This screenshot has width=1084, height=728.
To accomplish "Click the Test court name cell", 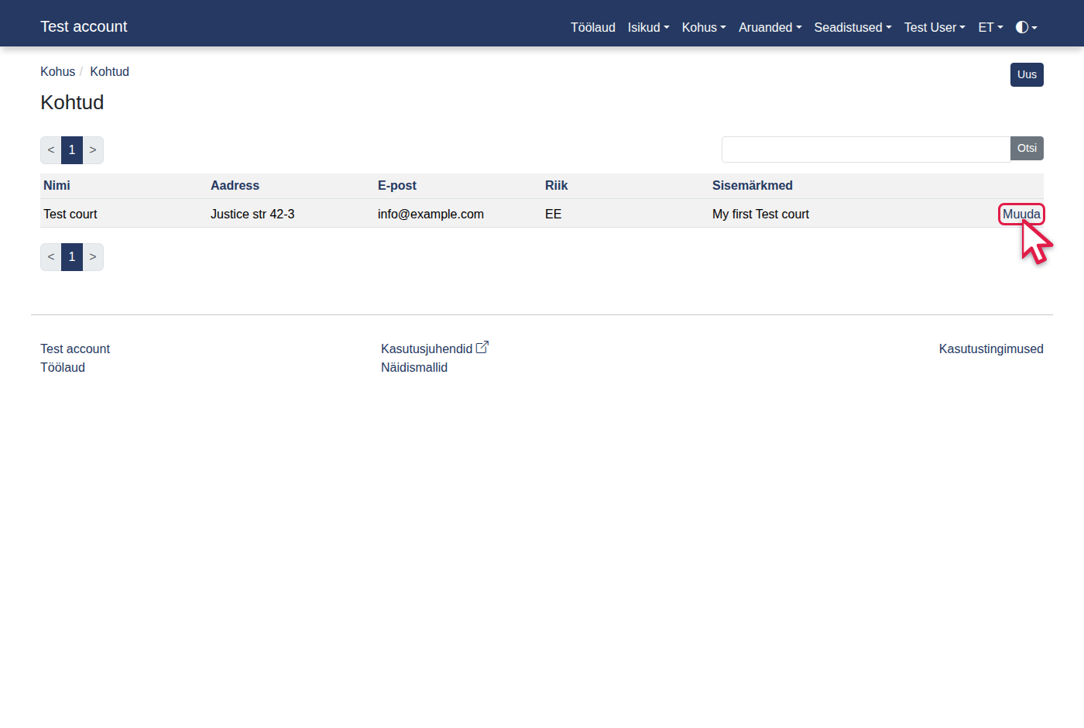I will point(70,214).
